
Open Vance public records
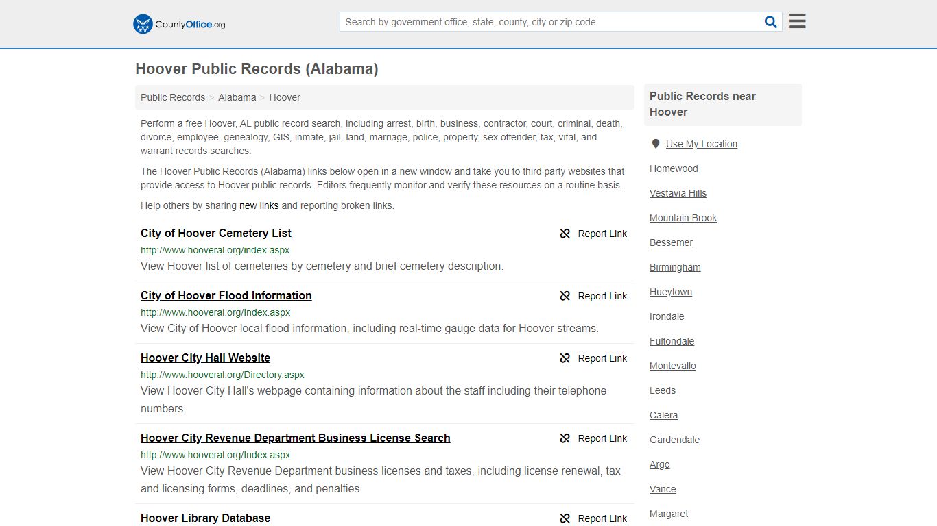coord(663,489)
